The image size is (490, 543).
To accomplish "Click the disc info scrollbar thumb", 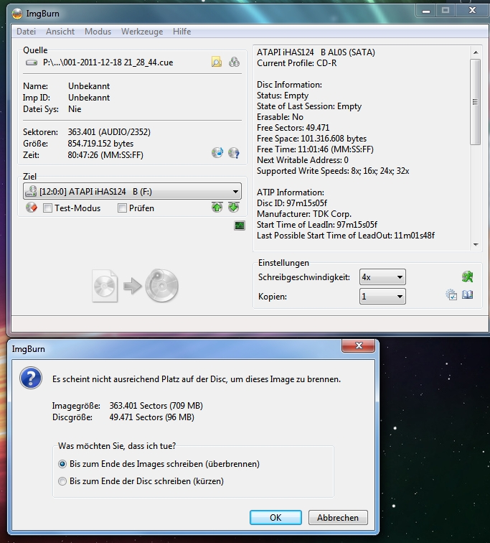I will [476, 102].
